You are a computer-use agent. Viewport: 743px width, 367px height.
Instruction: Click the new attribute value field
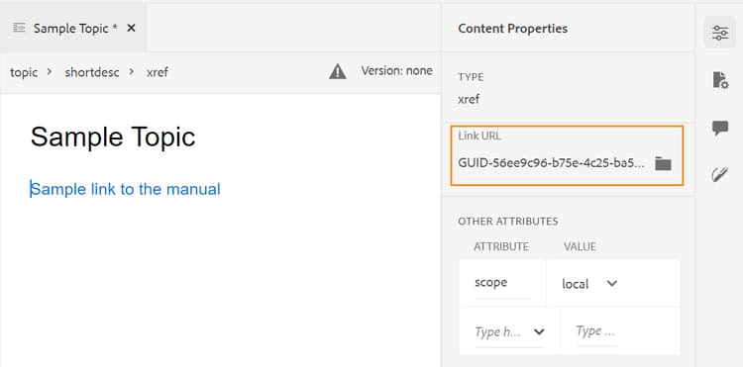click(595, 331)
